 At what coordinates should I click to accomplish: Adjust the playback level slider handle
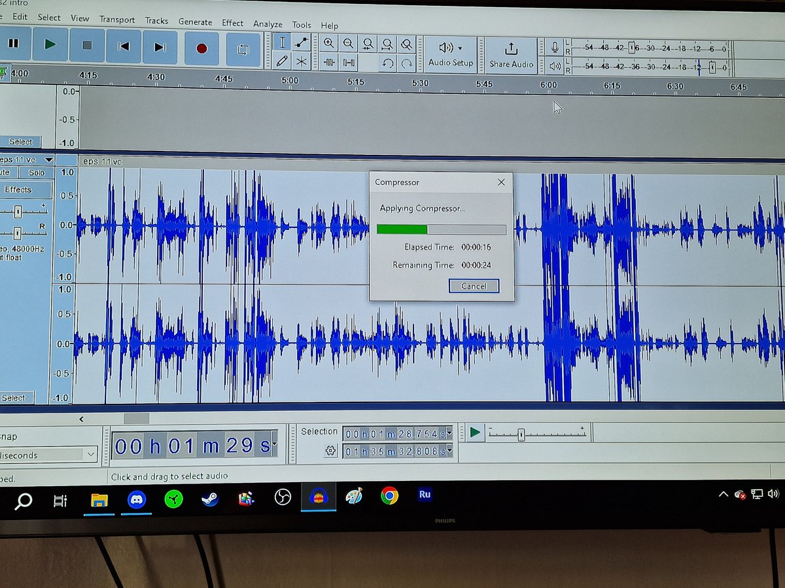pos(712,67)
